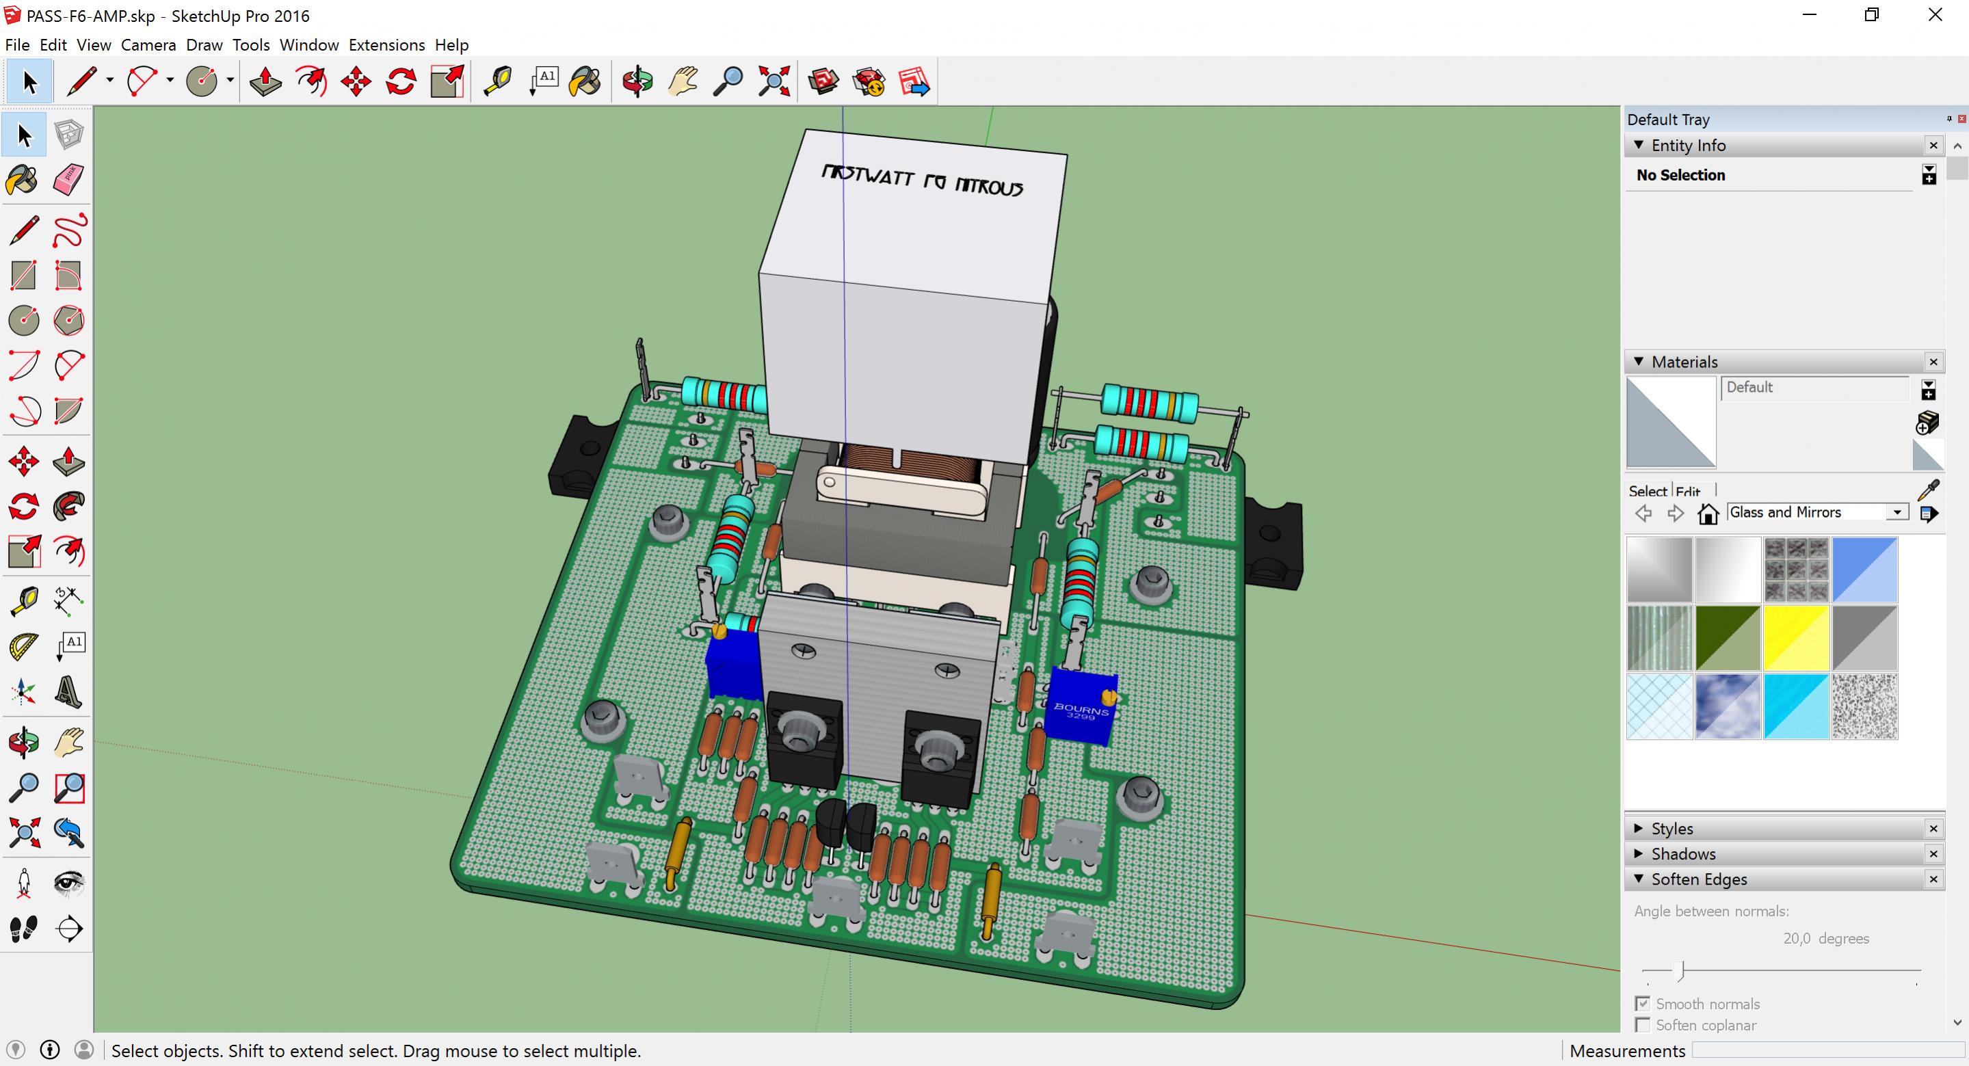Select the Make Component tool

coord(69,135)
